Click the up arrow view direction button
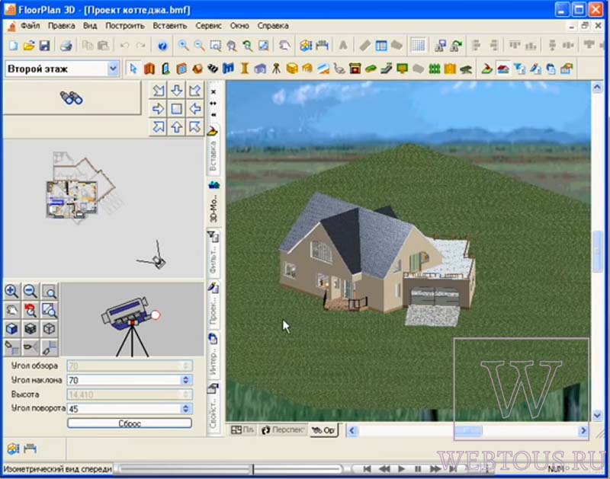The image size is (610, 479). [177, 127]
